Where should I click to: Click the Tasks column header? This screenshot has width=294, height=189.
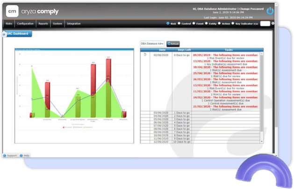[x=229, y=50]
